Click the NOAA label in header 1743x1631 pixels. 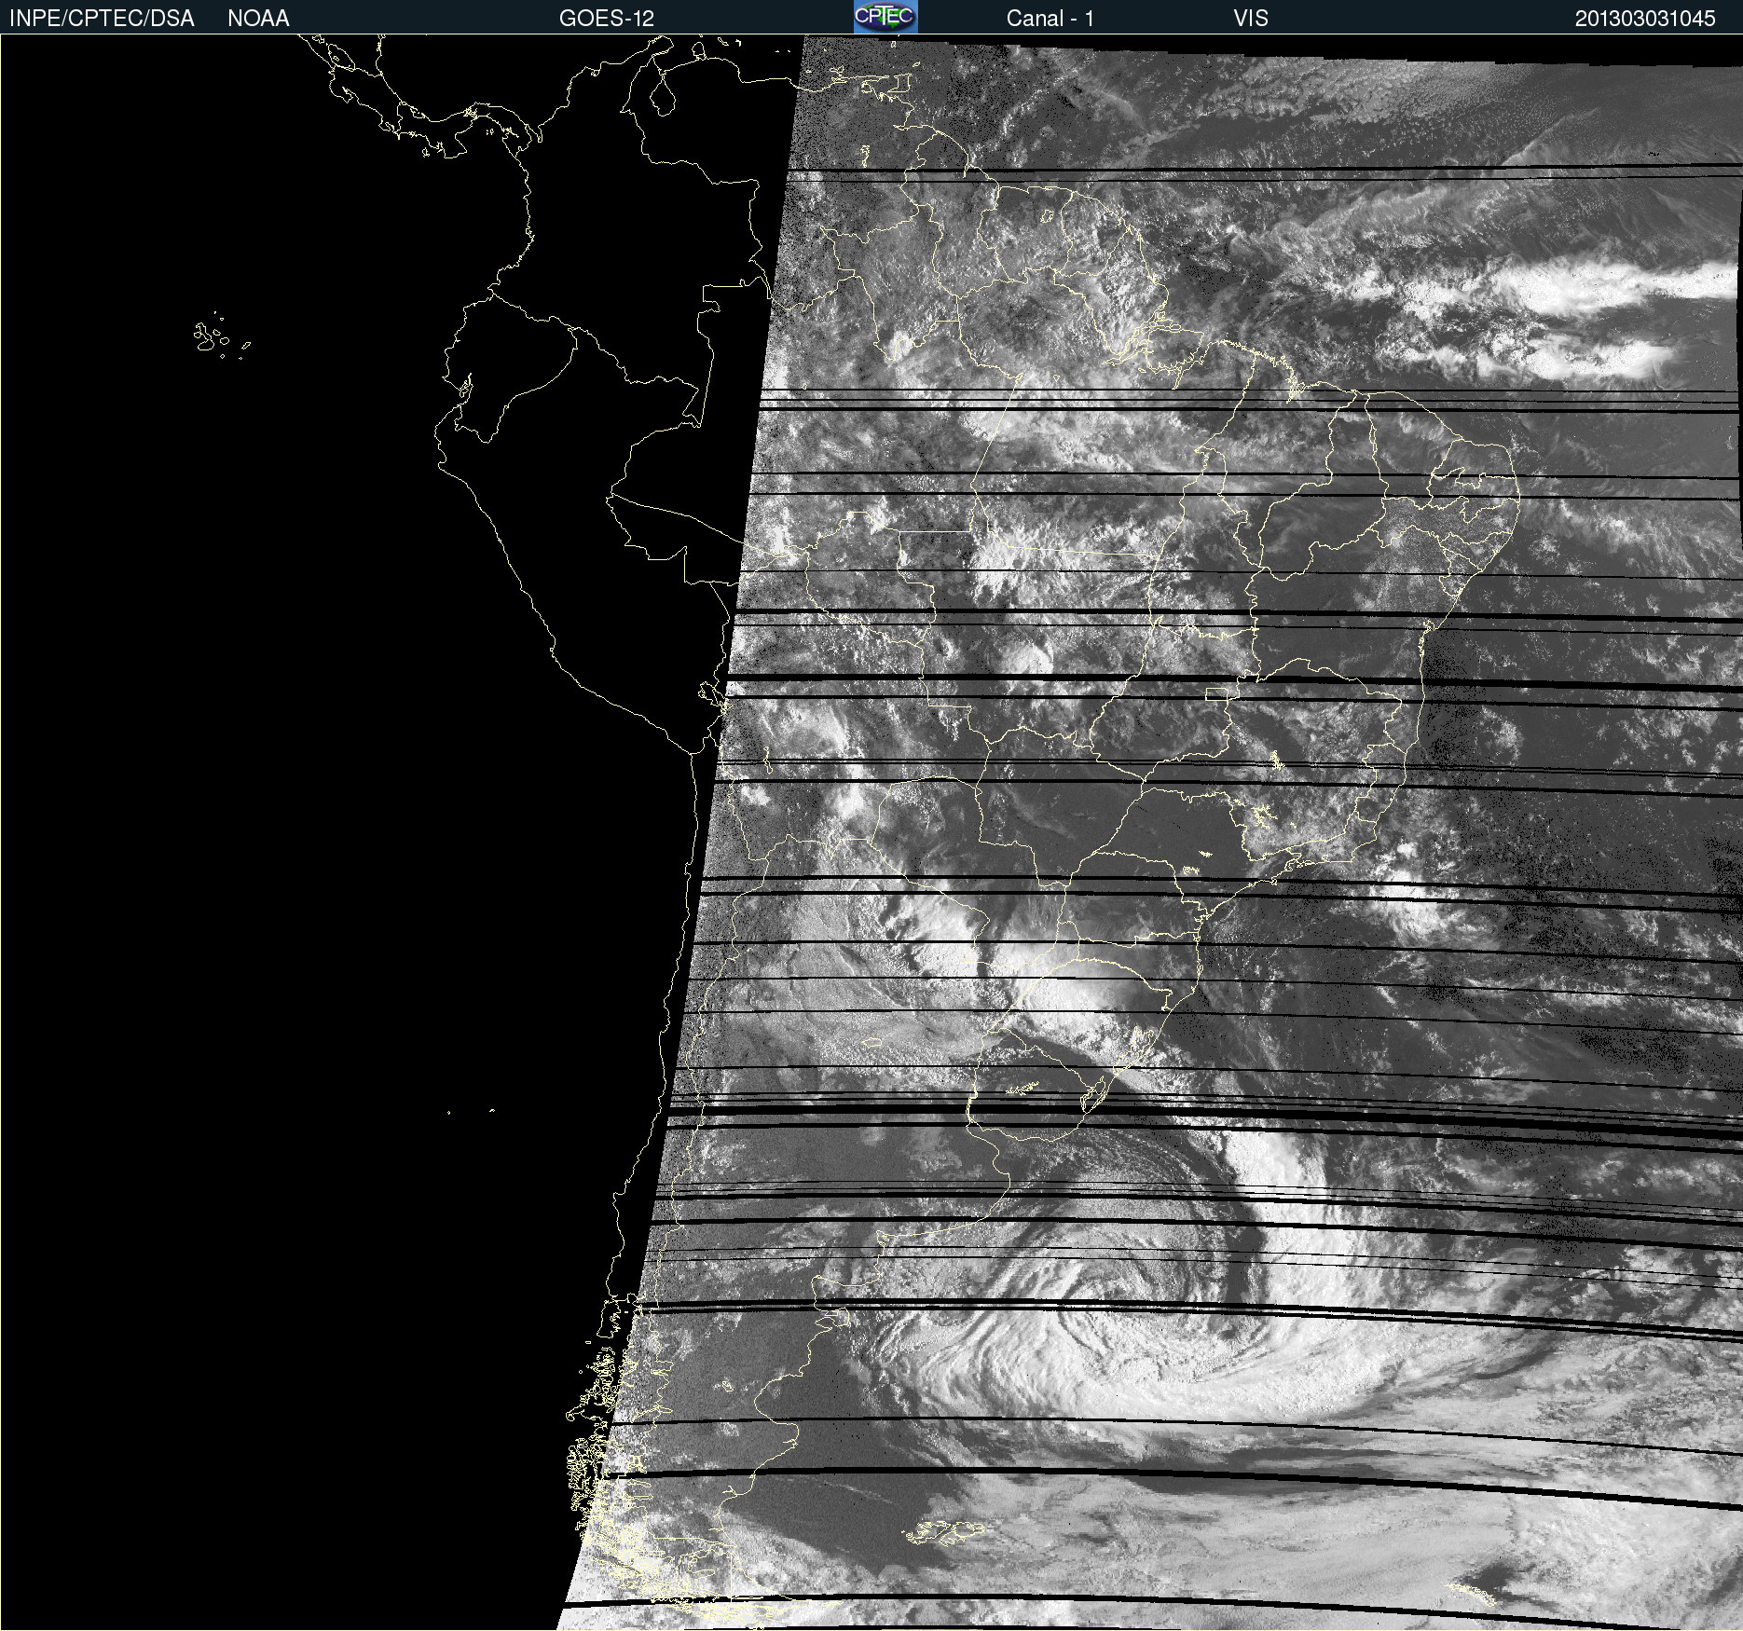point(258,19)
